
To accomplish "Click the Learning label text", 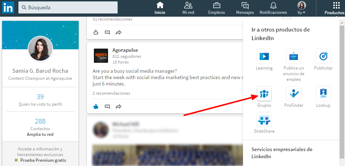I will (x=264, y=68).
